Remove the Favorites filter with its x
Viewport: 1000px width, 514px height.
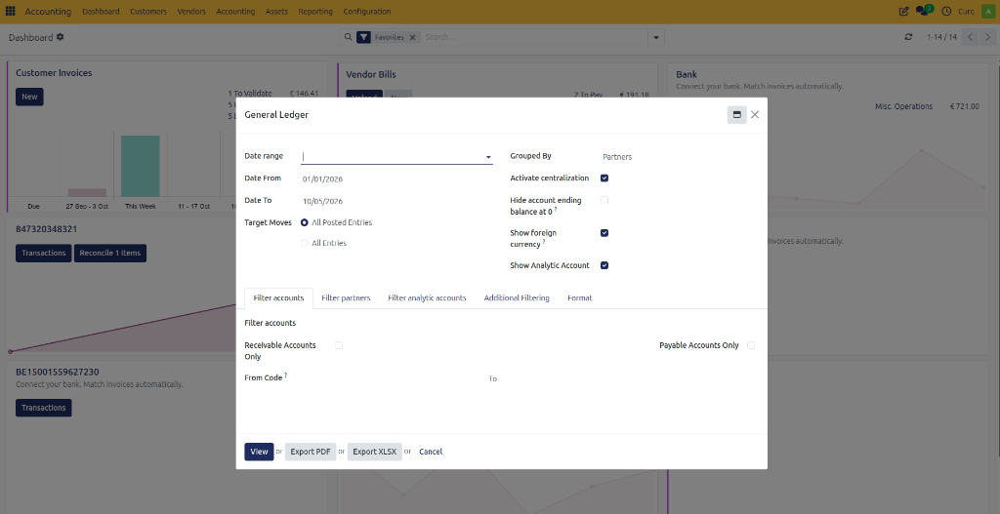pos(412,38)
